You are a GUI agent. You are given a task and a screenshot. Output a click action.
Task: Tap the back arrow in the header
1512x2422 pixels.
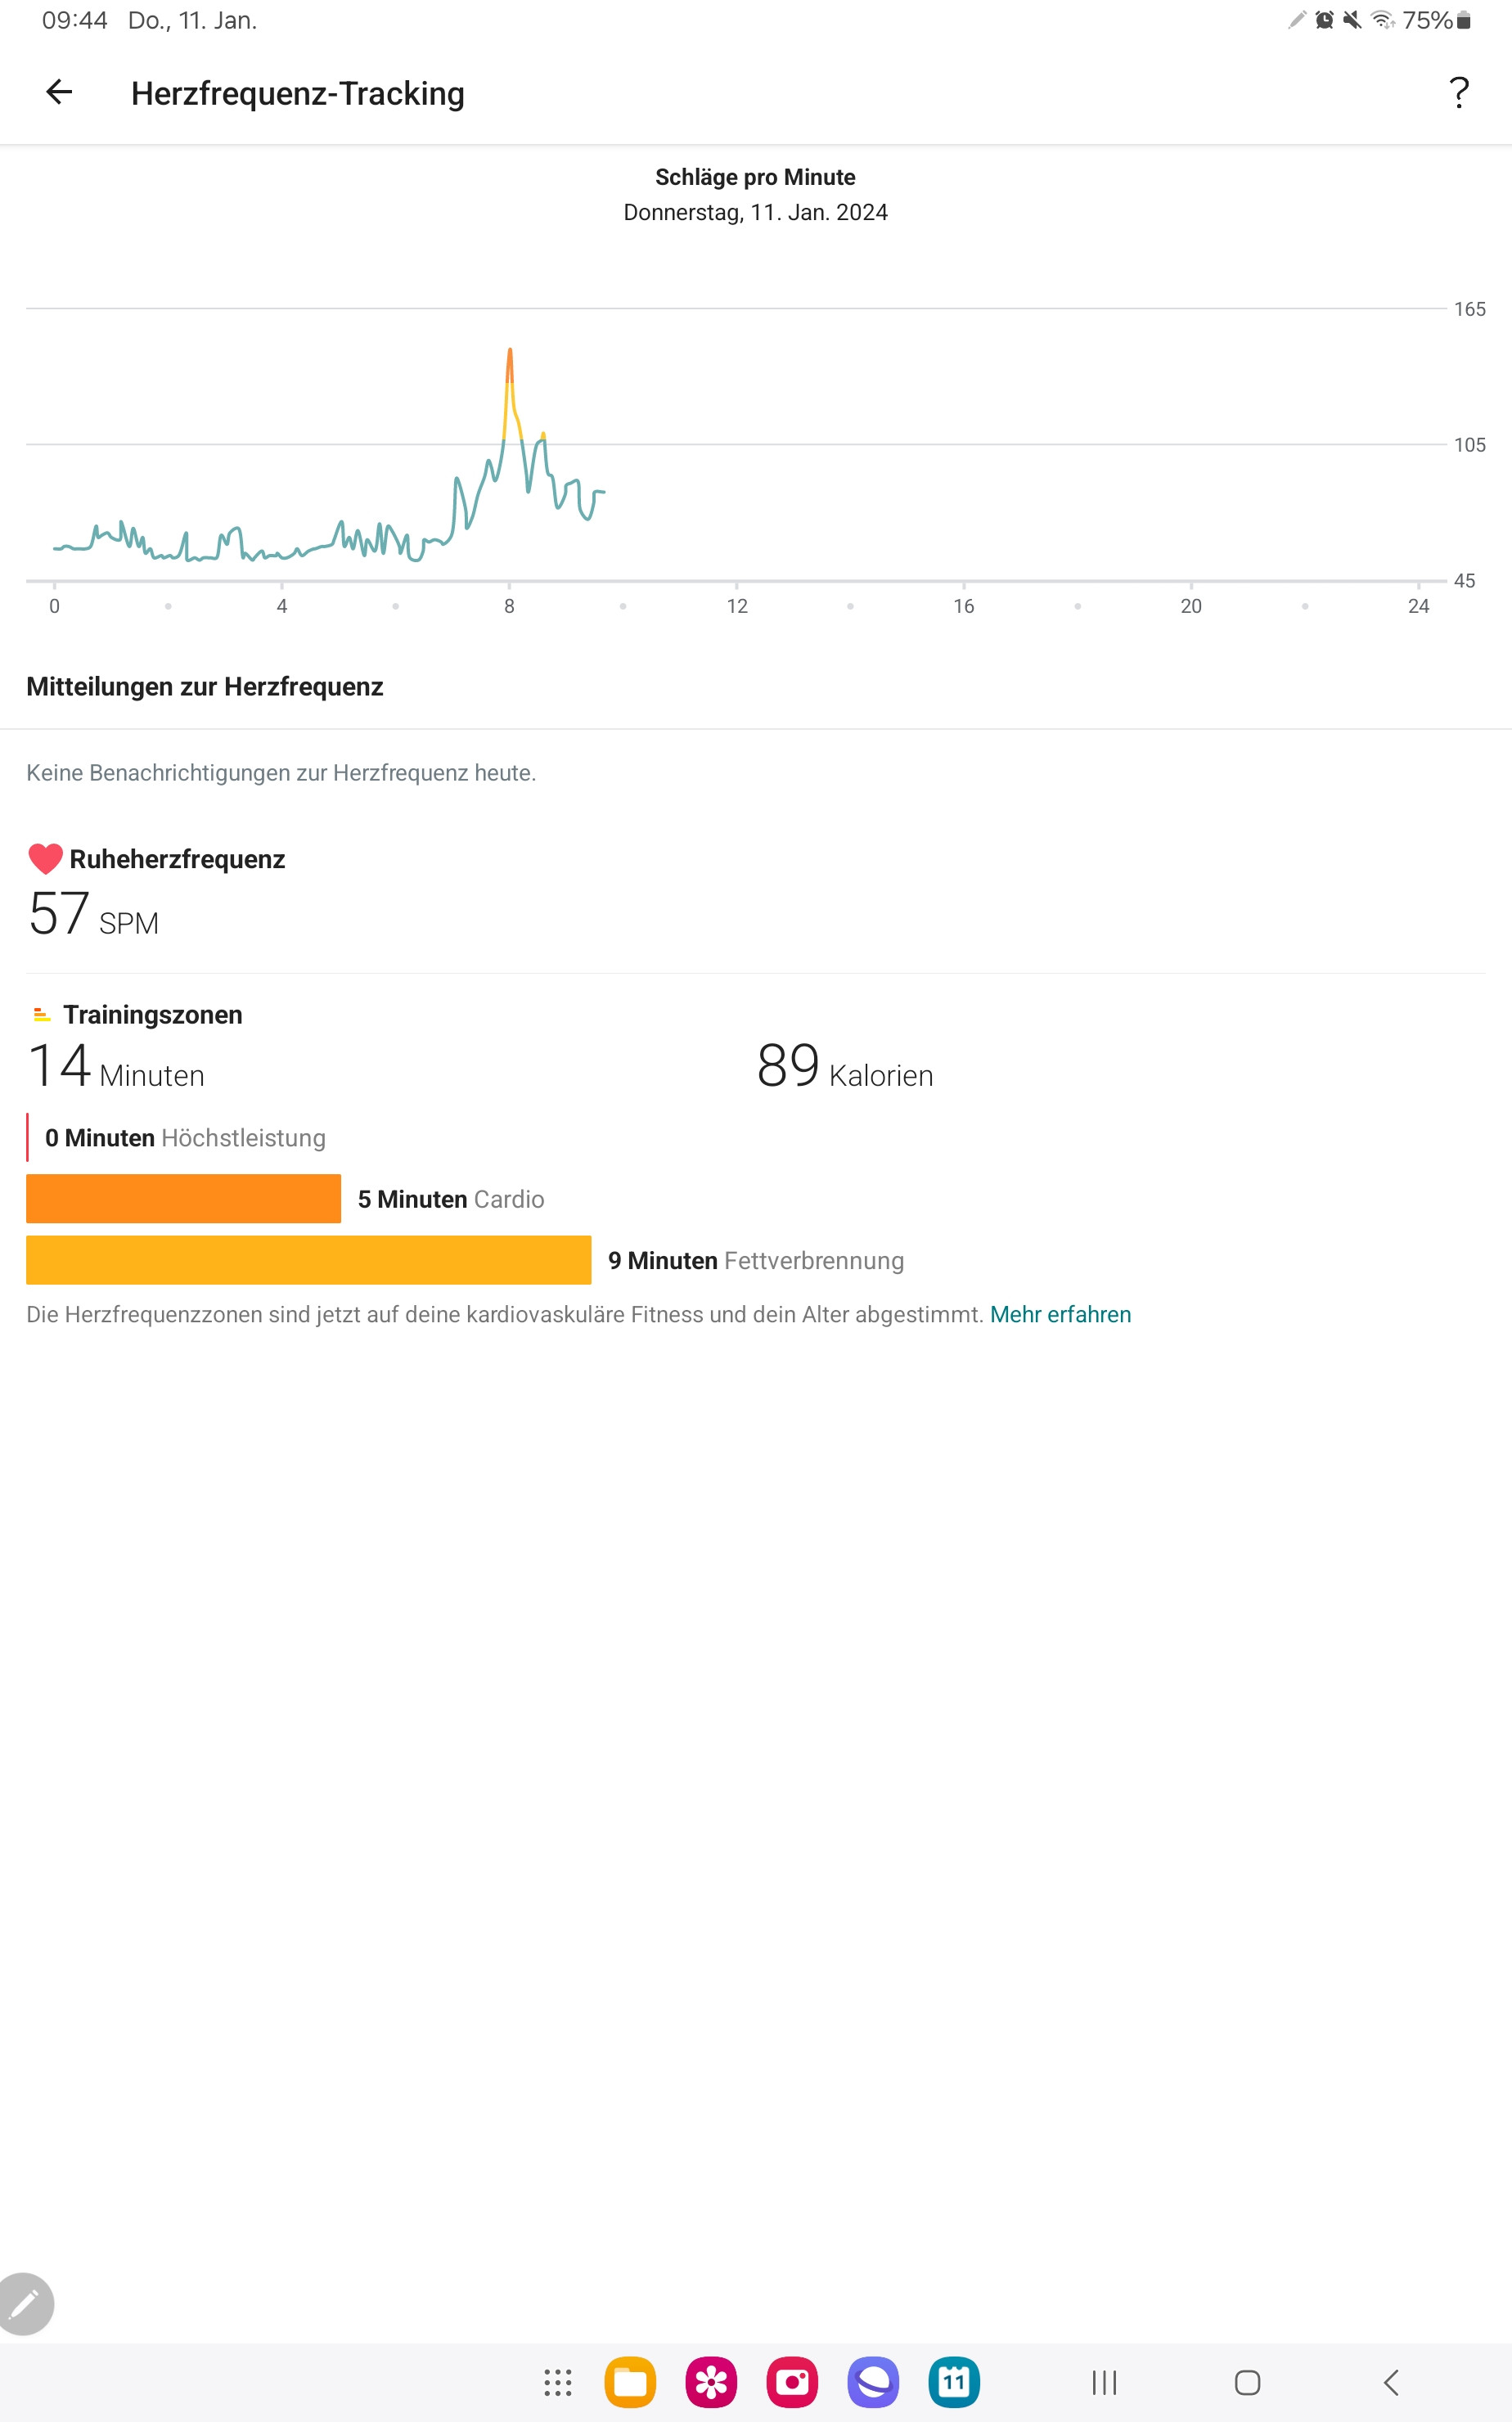[x=59, y=92]
